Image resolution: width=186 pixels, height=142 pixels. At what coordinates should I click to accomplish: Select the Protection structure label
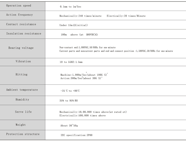click(x=23, y=134)
